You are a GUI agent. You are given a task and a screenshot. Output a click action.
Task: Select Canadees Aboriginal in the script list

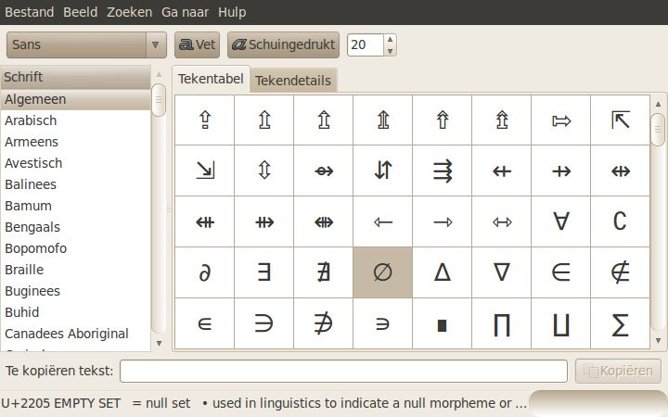pyautogui.click(x=75, y=334)
